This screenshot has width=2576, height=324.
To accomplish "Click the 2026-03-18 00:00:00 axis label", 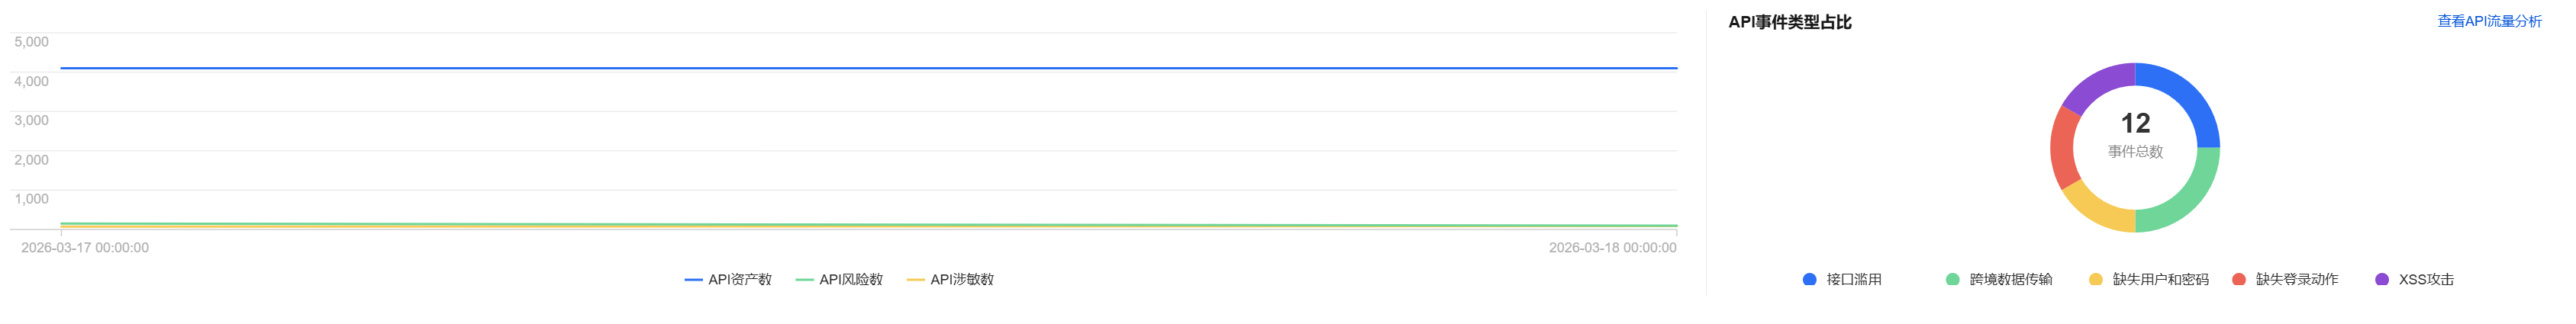I will pyautogui.click(x=1612, y=248).
